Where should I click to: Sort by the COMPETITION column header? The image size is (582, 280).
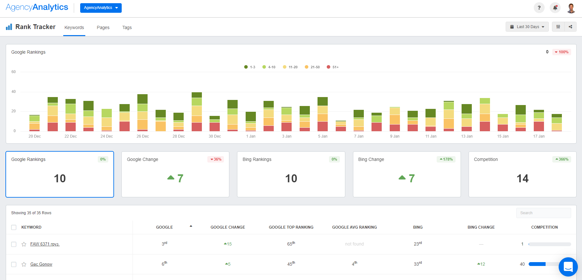(x=544, y=227)
